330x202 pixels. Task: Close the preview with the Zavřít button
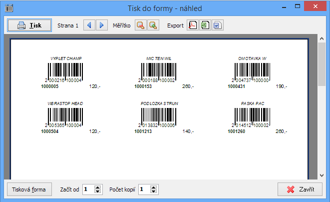(300, 189)
